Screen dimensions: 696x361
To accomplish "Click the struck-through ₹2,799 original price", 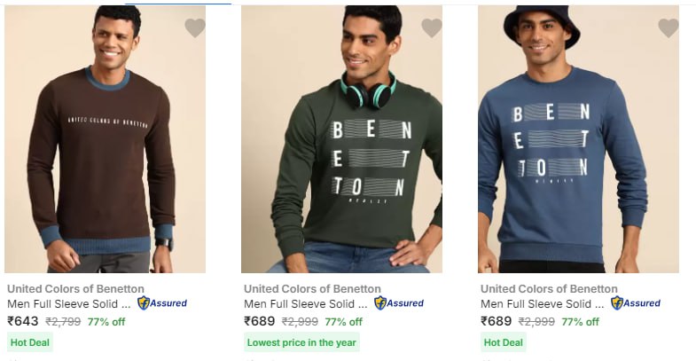I will (63, 322).
